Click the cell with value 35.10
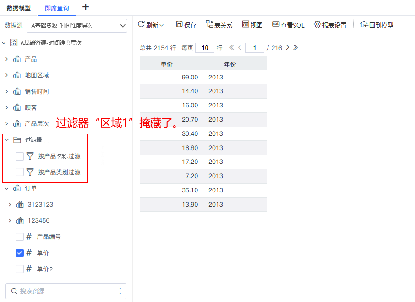Viewport: 415px width, 302px height. click(x=171, y=190)
